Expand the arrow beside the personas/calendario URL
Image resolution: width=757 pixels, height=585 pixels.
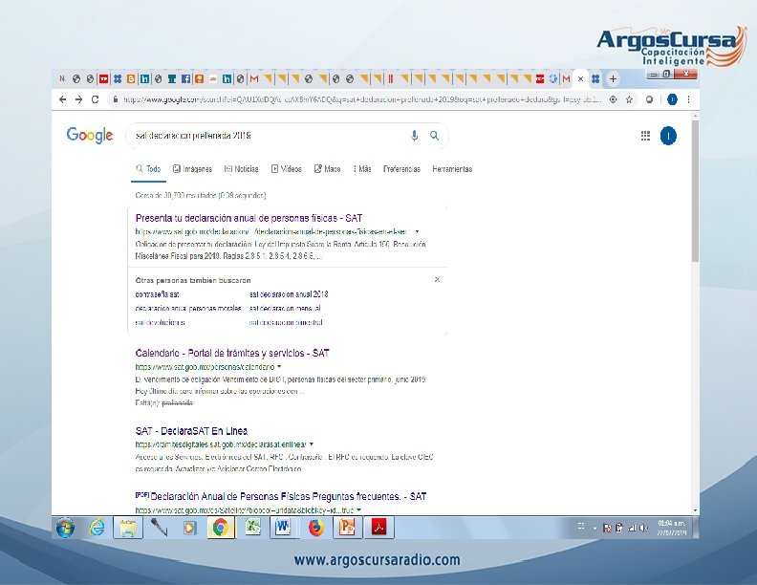[x=279, y=367]
